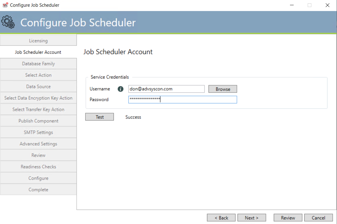Go back with the Back button

tap(221, 218)
